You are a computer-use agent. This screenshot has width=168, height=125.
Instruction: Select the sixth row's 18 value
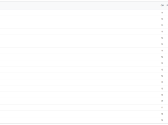pyautogui.click(x=162, y=44)
